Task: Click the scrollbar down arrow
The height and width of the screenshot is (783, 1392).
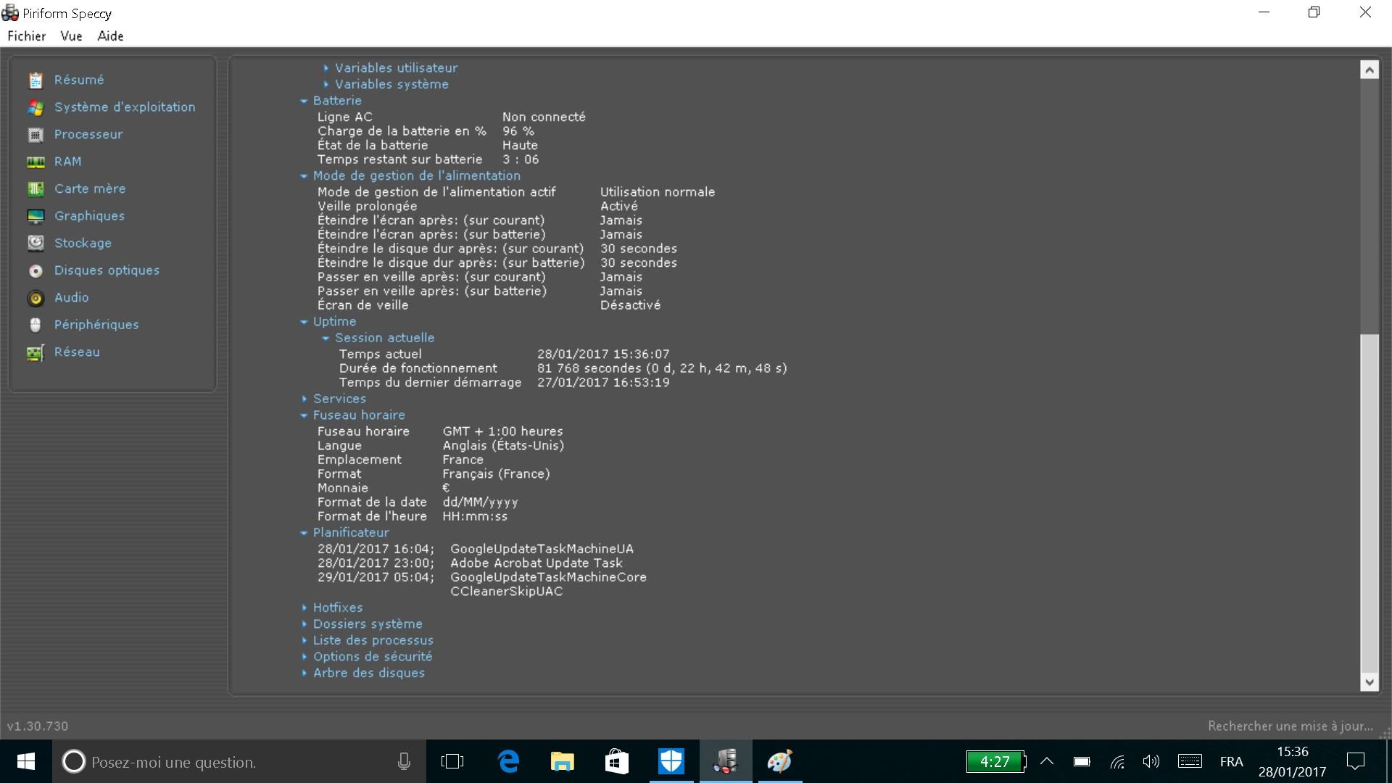Action: [1369, 681]
